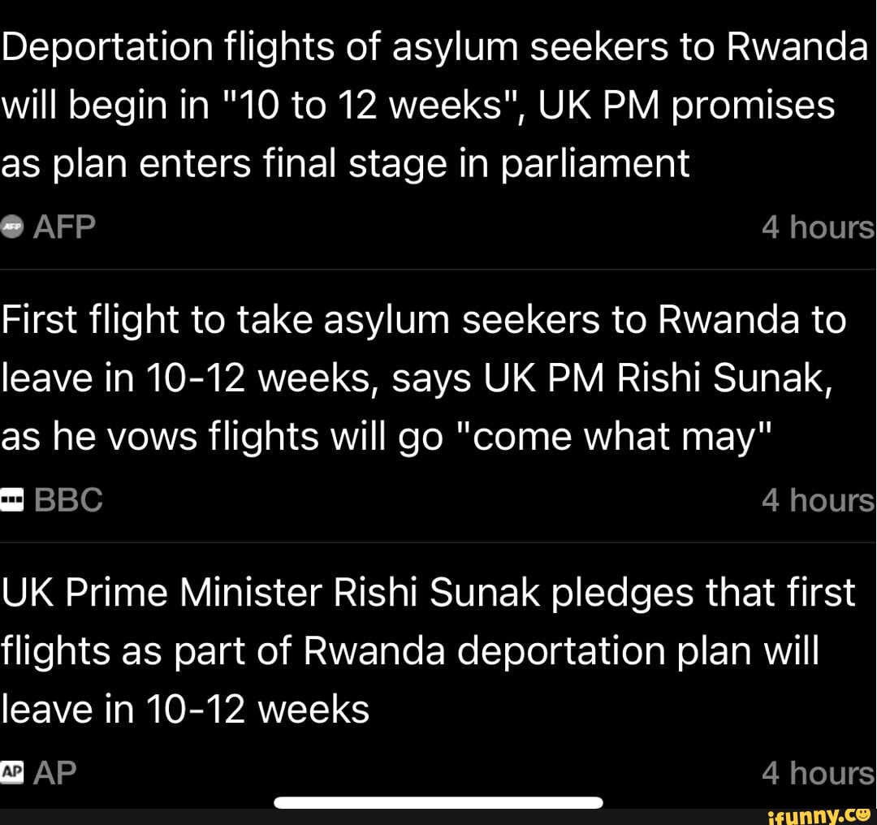The height and width of the screenshot is (825, 877).
Task: Click the '4 hours' timestamp on AFP story
Action: coord(818,227)
